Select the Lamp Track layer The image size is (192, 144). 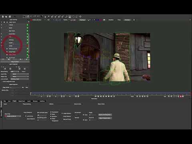pos(12,52)
